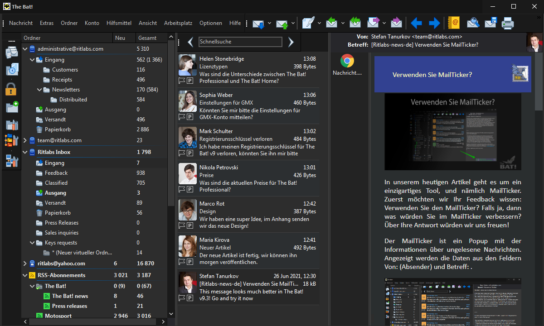
Task: Collapse the RSS-Abonnements node
Action: (25, 275)
